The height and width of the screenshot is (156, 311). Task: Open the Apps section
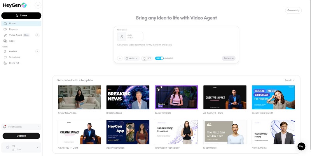(x=21, y=41)
